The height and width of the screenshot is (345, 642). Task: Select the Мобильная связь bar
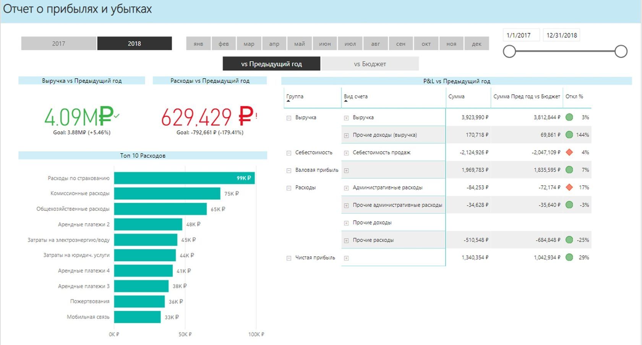coord(137,317)
